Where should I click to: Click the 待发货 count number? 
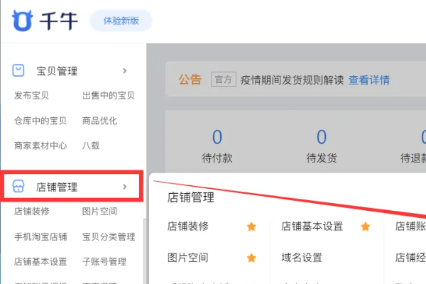tap(321, 136)
